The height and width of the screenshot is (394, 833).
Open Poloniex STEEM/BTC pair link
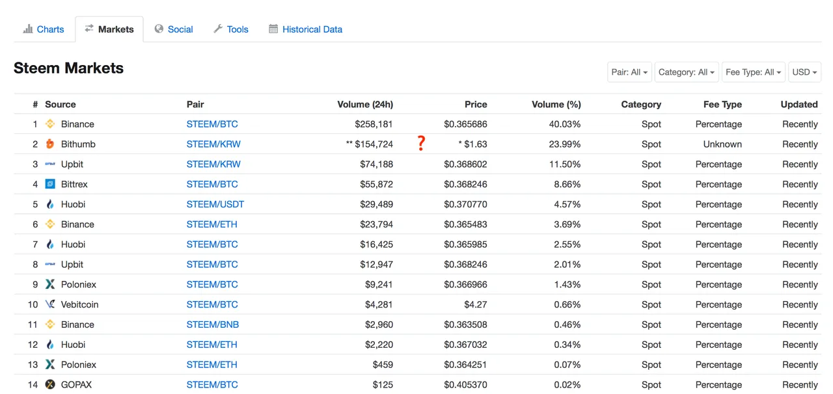click(x=212, y=285)
